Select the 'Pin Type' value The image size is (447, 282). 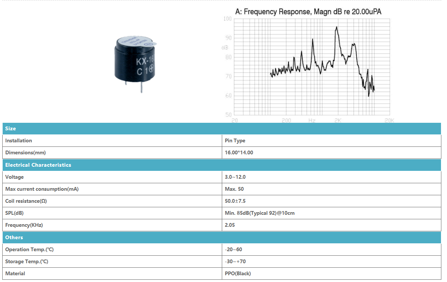coord(235,140)
